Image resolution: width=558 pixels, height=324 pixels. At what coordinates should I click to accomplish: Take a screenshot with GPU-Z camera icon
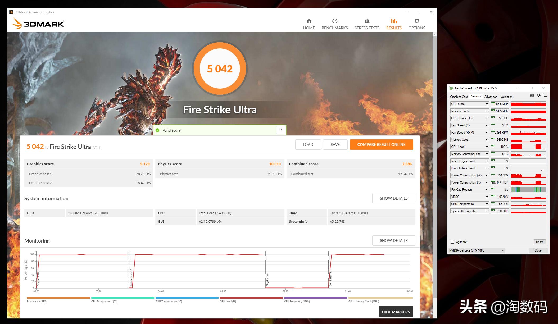[x=532, y=95]
